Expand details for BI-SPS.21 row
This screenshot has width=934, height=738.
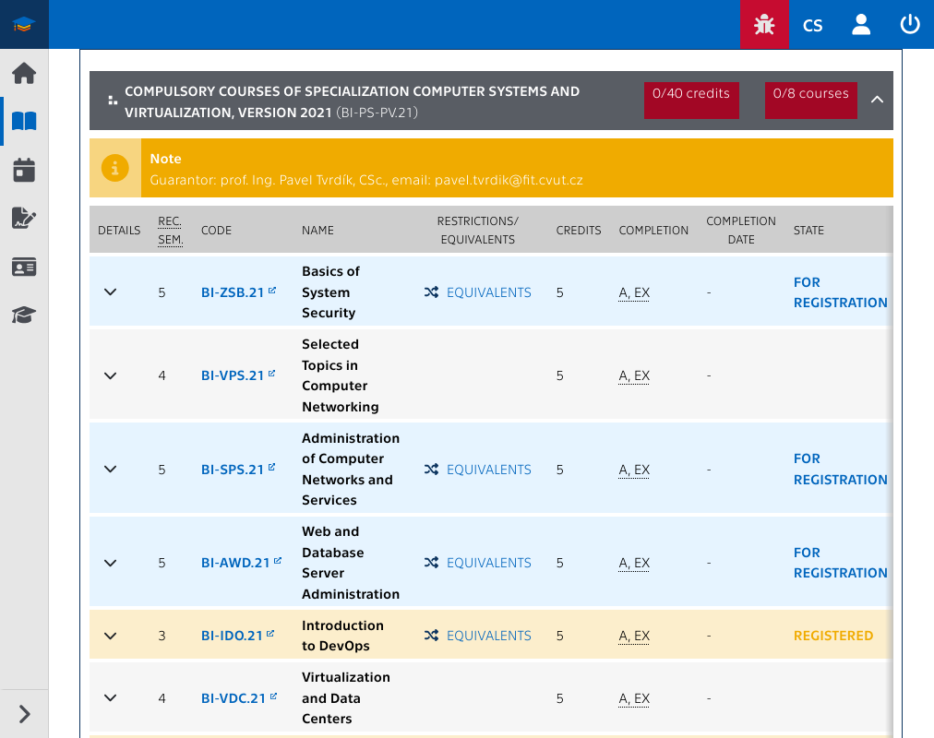pyautogui.click(x=110, y=469)
